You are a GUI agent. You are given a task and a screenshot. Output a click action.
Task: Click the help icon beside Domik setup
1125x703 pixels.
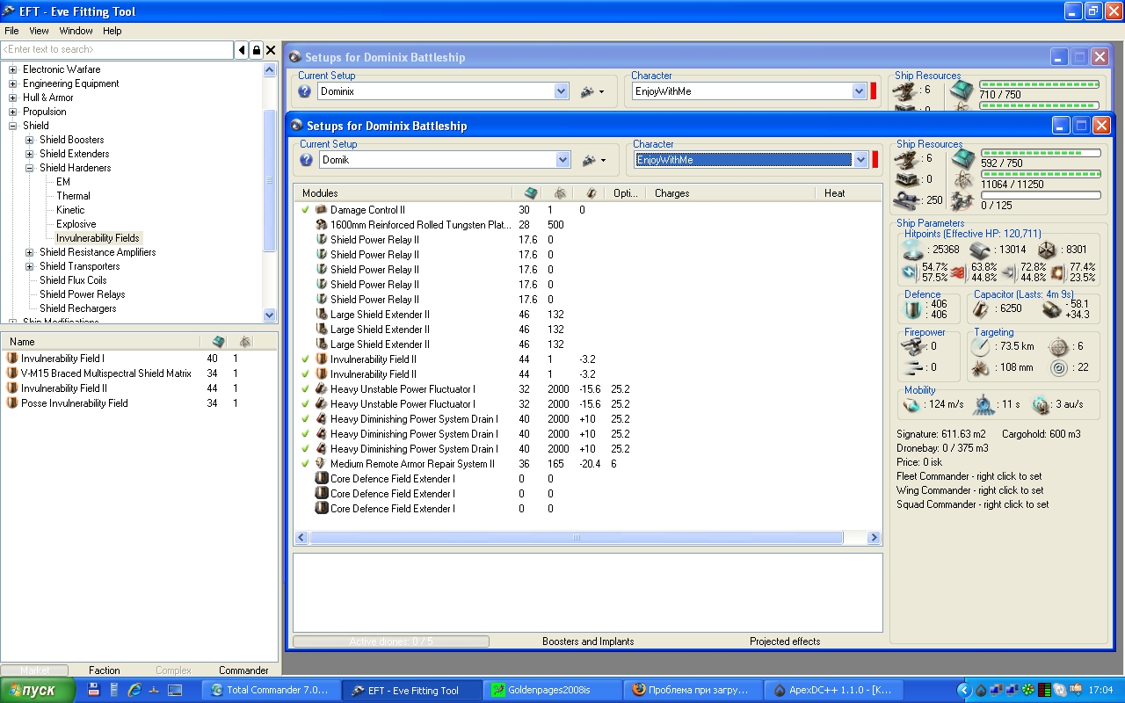pyautogui.click(x=306, y=160)
